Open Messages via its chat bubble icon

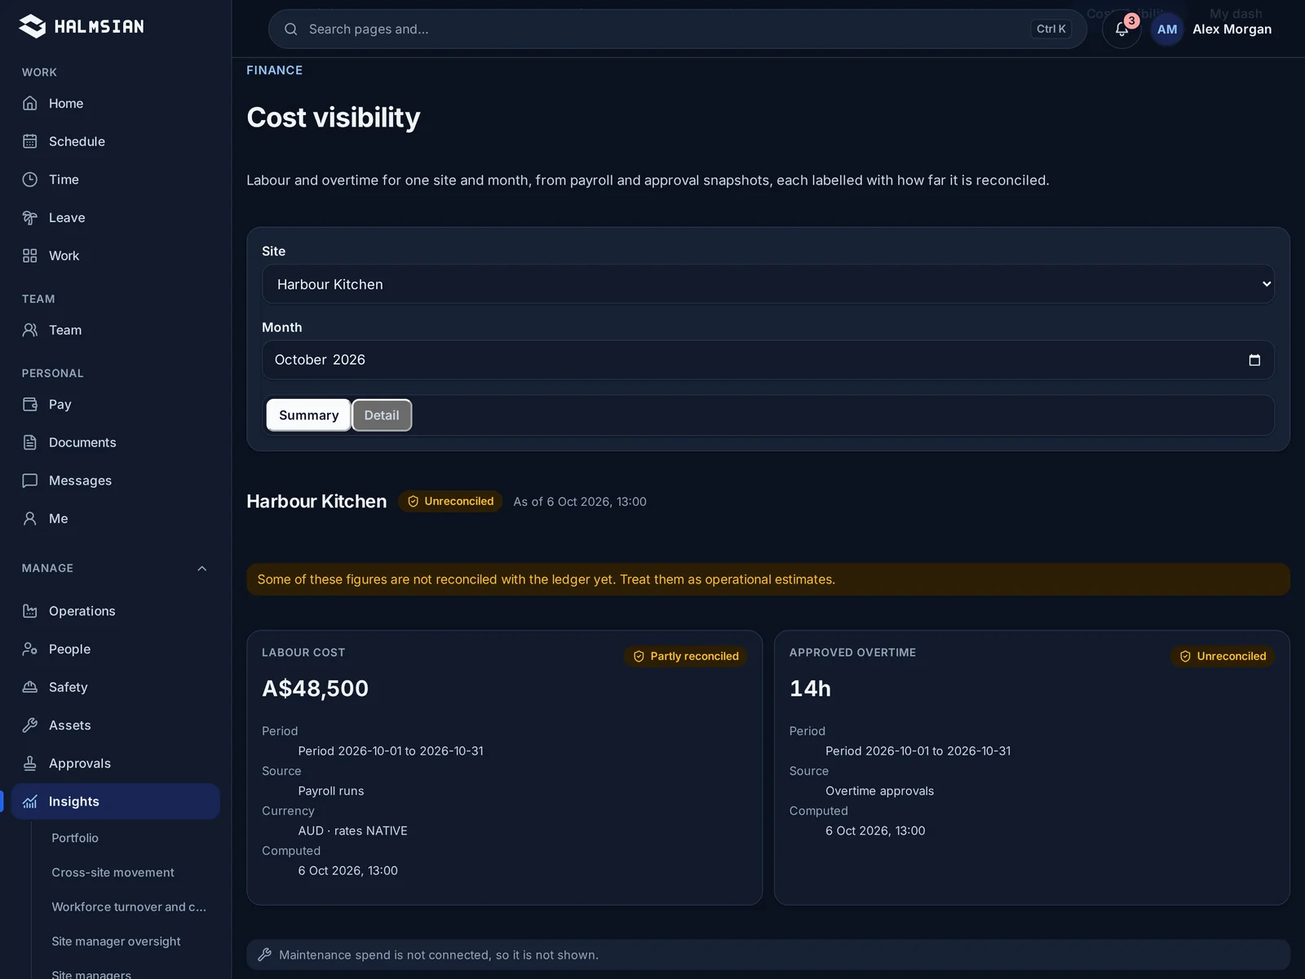[x=30, y=481]
